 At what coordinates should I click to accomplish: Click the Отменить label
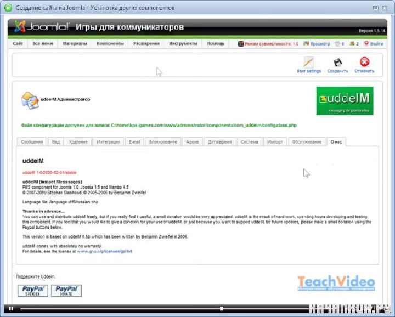364,71
